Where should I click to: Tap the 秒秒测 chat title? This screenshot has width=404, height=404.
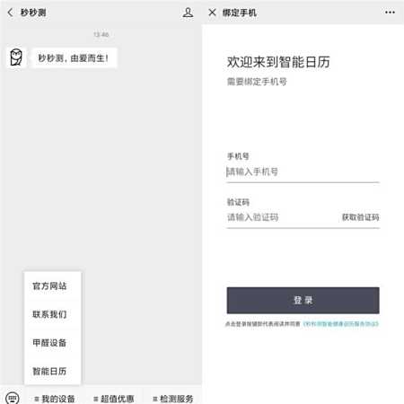tap(33, 13)
